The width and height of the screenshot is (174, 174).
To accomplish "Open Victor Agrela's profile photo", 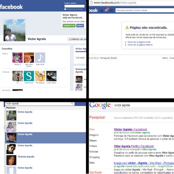I will (x=14, y=30).
